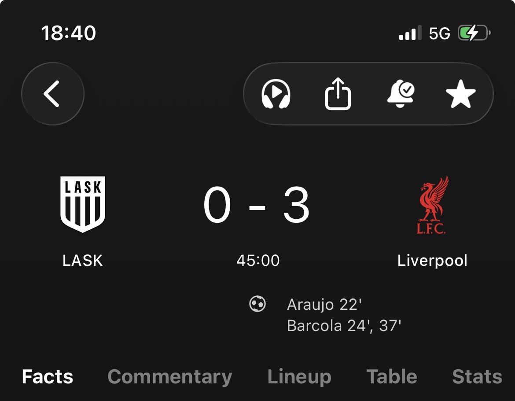Tap the 0 - 3 scoreline
This screenshot has width=515, height=401.
[257, 205]
